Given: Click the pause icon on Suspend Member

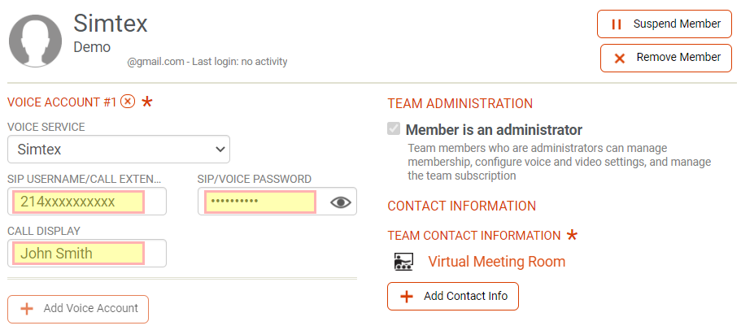Looking at the screenshot, I should (617, 24).
